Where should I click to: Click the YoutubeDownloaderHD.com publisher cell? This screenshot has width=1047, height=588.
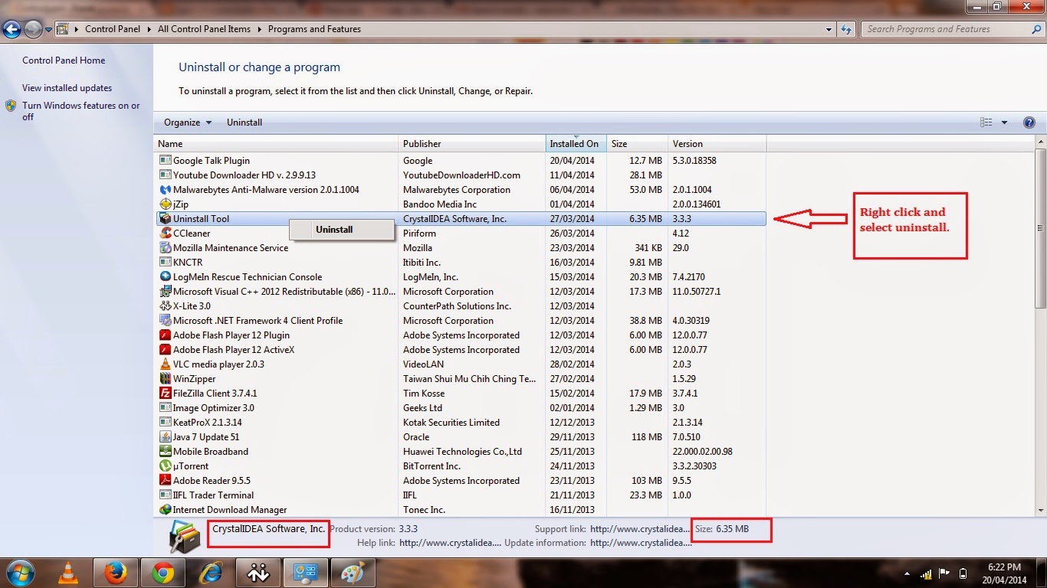coord(462,175)
